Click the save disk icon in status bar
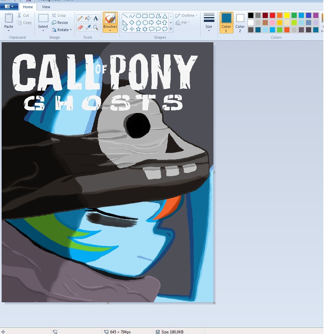This screenshot has height=334, width=324. tap(158, 332)
